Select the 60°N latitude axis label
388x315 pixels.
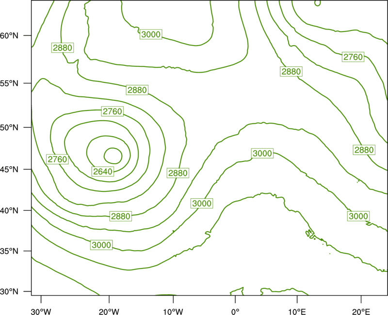click(9, 35)
